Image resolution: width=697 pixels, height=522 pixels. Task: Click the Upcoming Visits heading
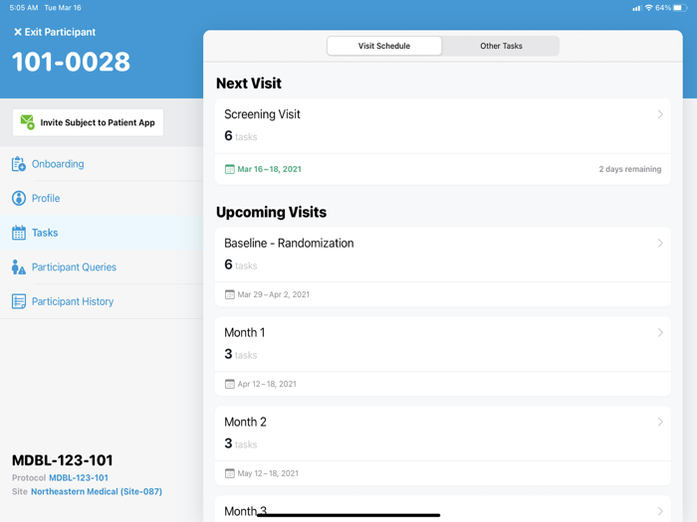271,212
